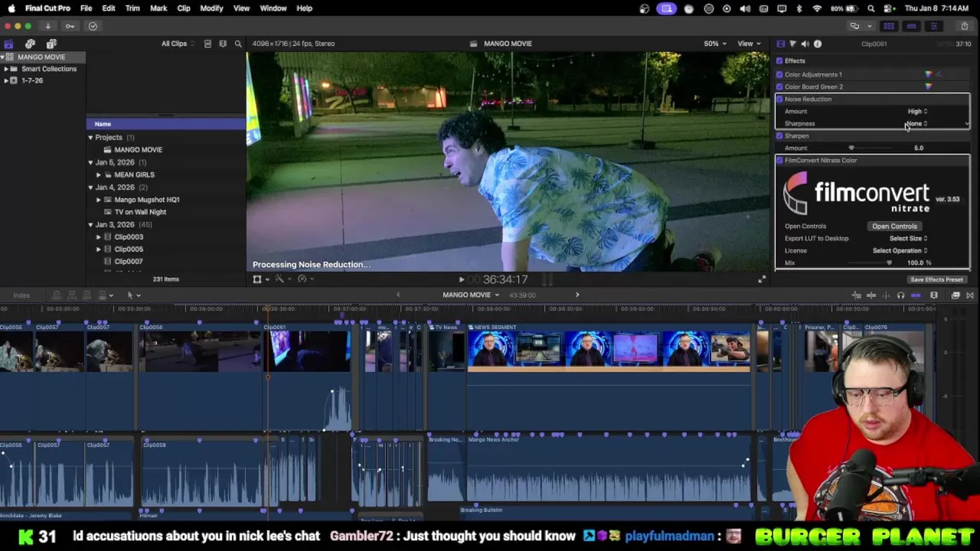Open the Audio inspector speaker icon
Screen dimensions: 980x551
(805, 44)
